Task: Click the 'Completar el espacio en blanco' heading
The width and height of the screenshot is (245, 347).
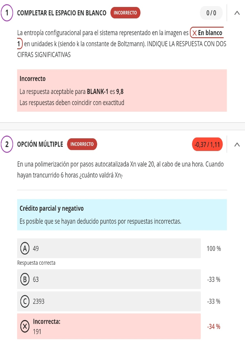Action: click(62, 13)
